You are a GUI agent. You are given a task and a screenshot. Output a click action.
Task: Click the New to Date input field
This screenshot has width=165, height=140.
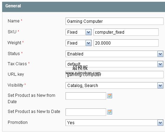pyautogui.click(x=86, y=112)
